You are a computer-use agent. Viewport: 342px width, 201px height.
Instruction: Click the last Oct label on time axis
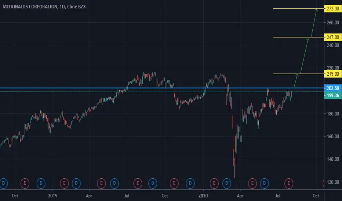[x=316, y=196]
